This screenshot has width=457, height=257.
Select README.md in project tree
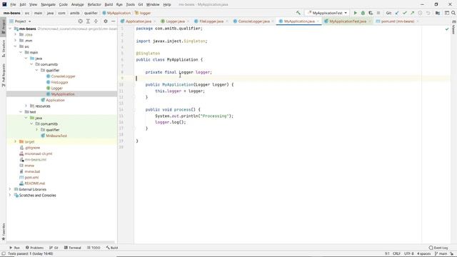(x=35, y=183)
